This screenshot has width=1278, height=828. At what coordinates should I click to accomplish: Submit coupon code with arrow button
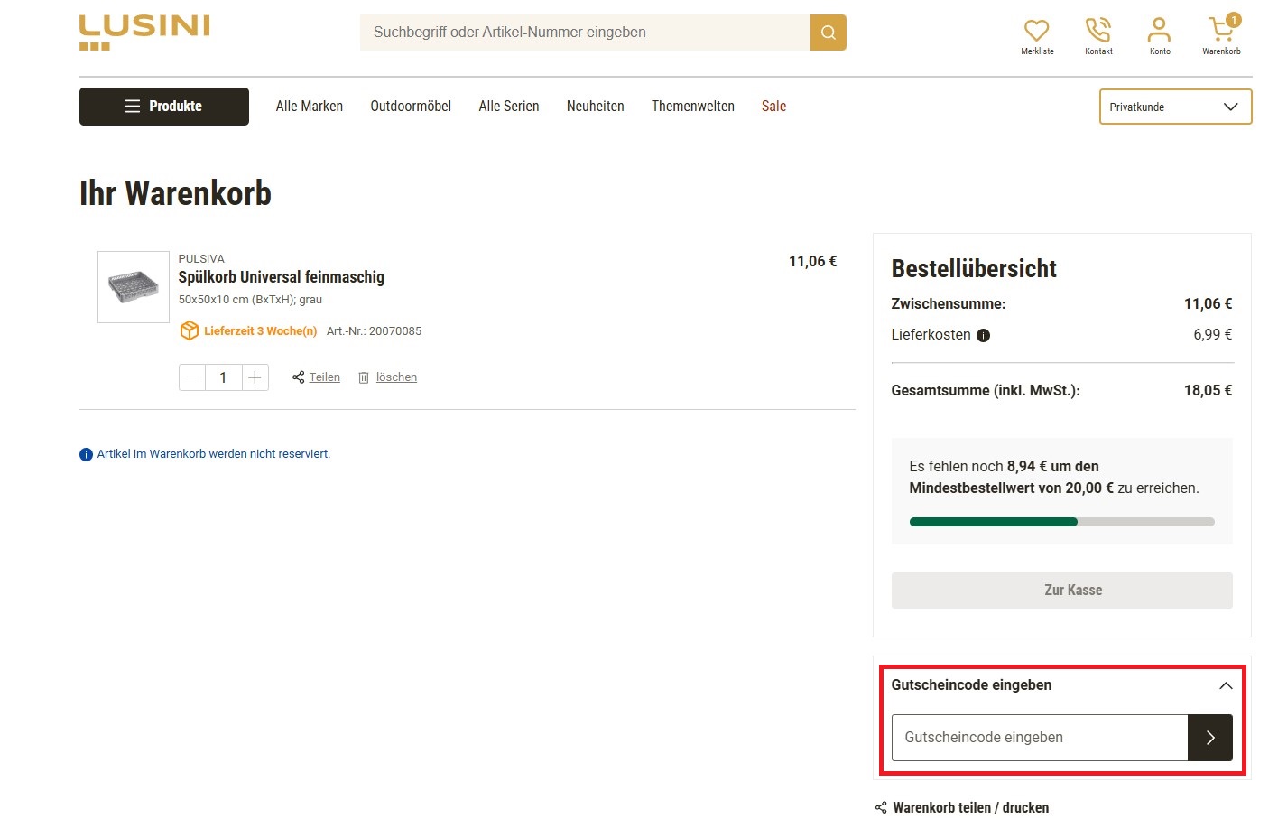pos(1210,738)
